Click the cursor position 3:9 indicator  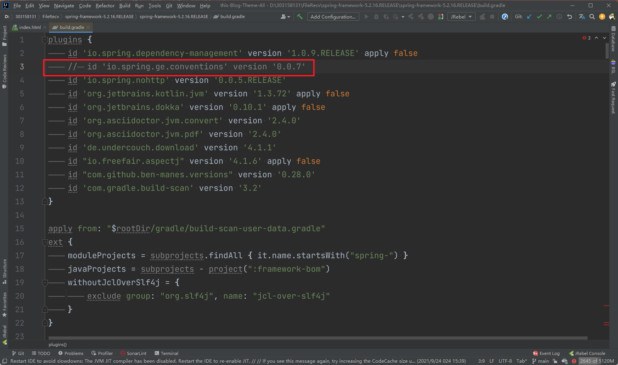coord(481,361)
